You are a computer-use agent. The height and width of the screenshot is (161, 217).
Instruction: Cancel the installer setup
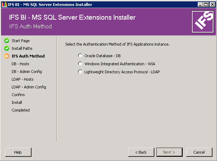(x=199, y=152)
